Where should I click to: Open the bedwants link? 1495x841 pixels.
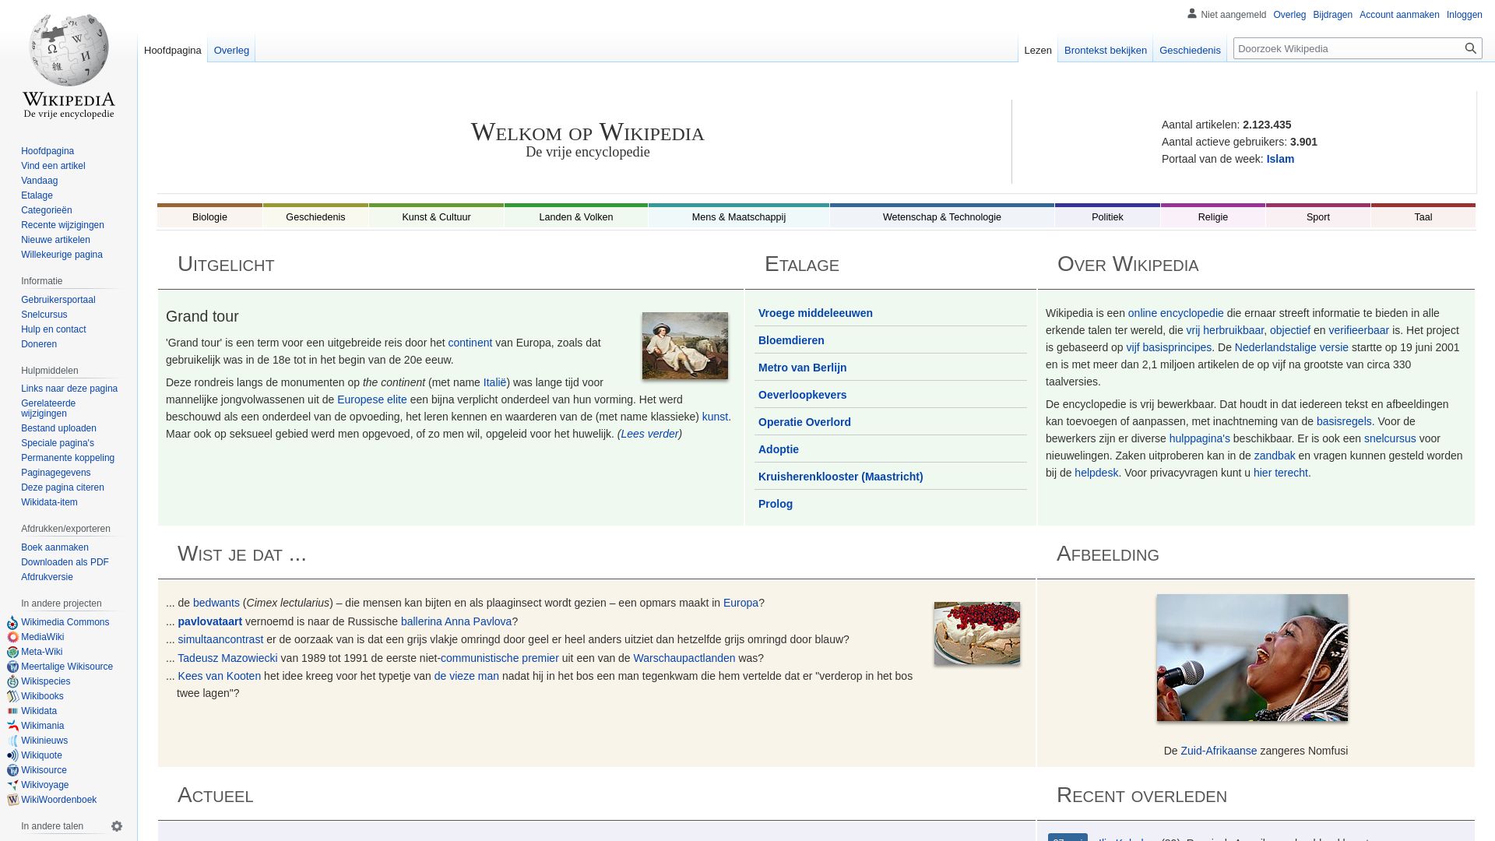[x=216, y=603]
